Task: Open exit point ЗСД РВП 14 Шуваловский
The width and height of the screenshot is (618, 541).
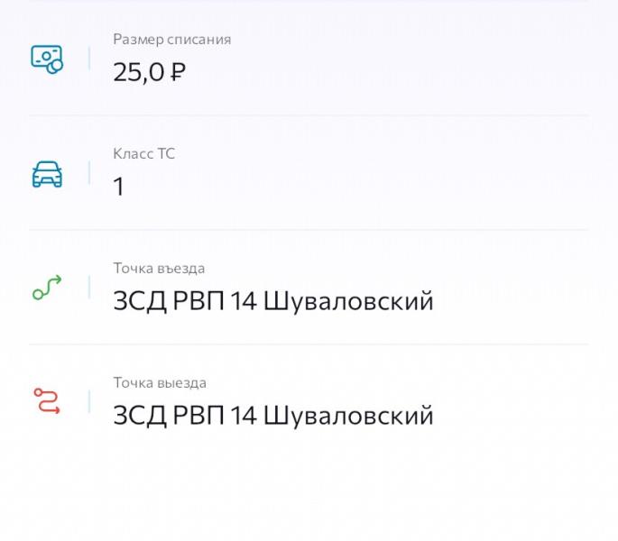Action: tap(273, 416)
